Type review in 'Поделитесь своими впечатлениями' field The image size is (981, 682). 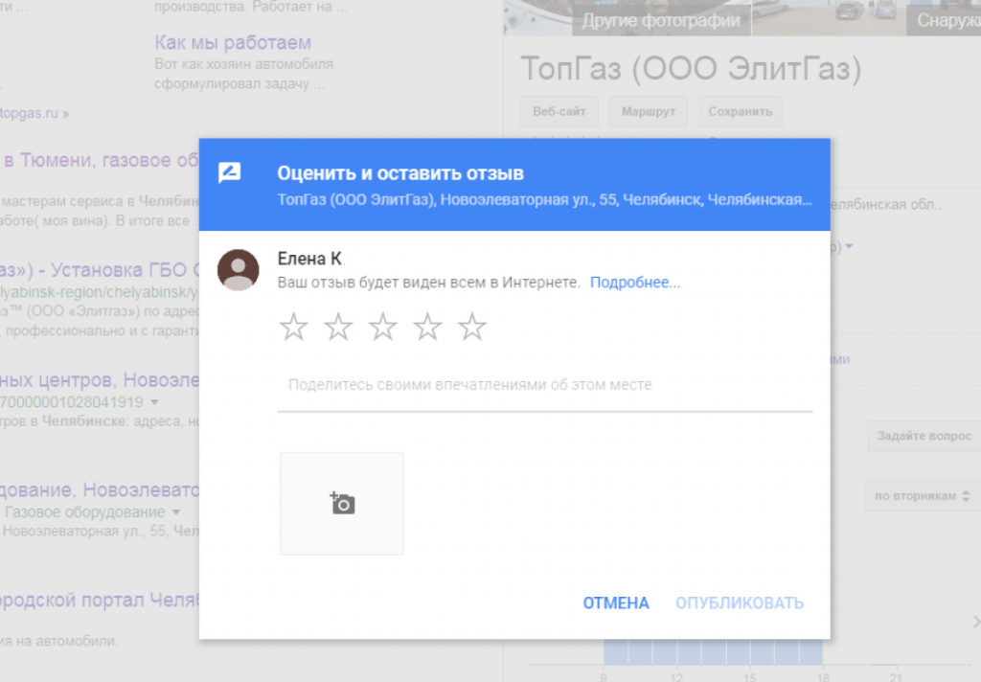pos(545,385)
